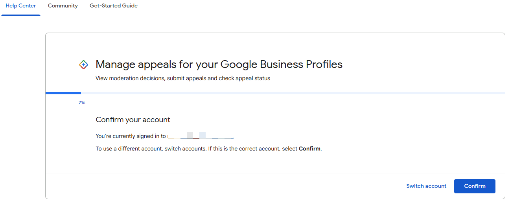Select the Switch account link

click(x=426, y=186)
